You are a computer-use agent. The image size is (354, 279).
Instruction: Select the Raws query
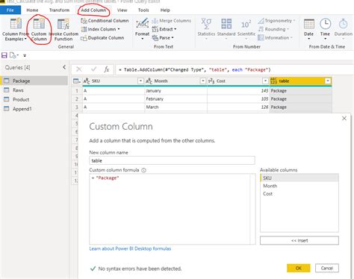pyautogui.click(x=34, y=90)
